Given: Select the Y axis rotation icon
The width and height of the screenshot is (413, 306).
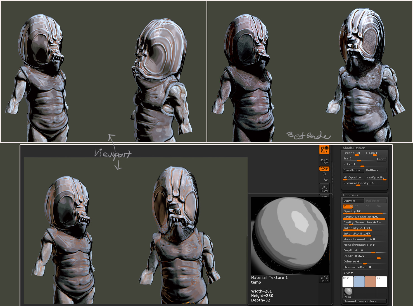Looking at the screenshot, I should pos(324,174).
